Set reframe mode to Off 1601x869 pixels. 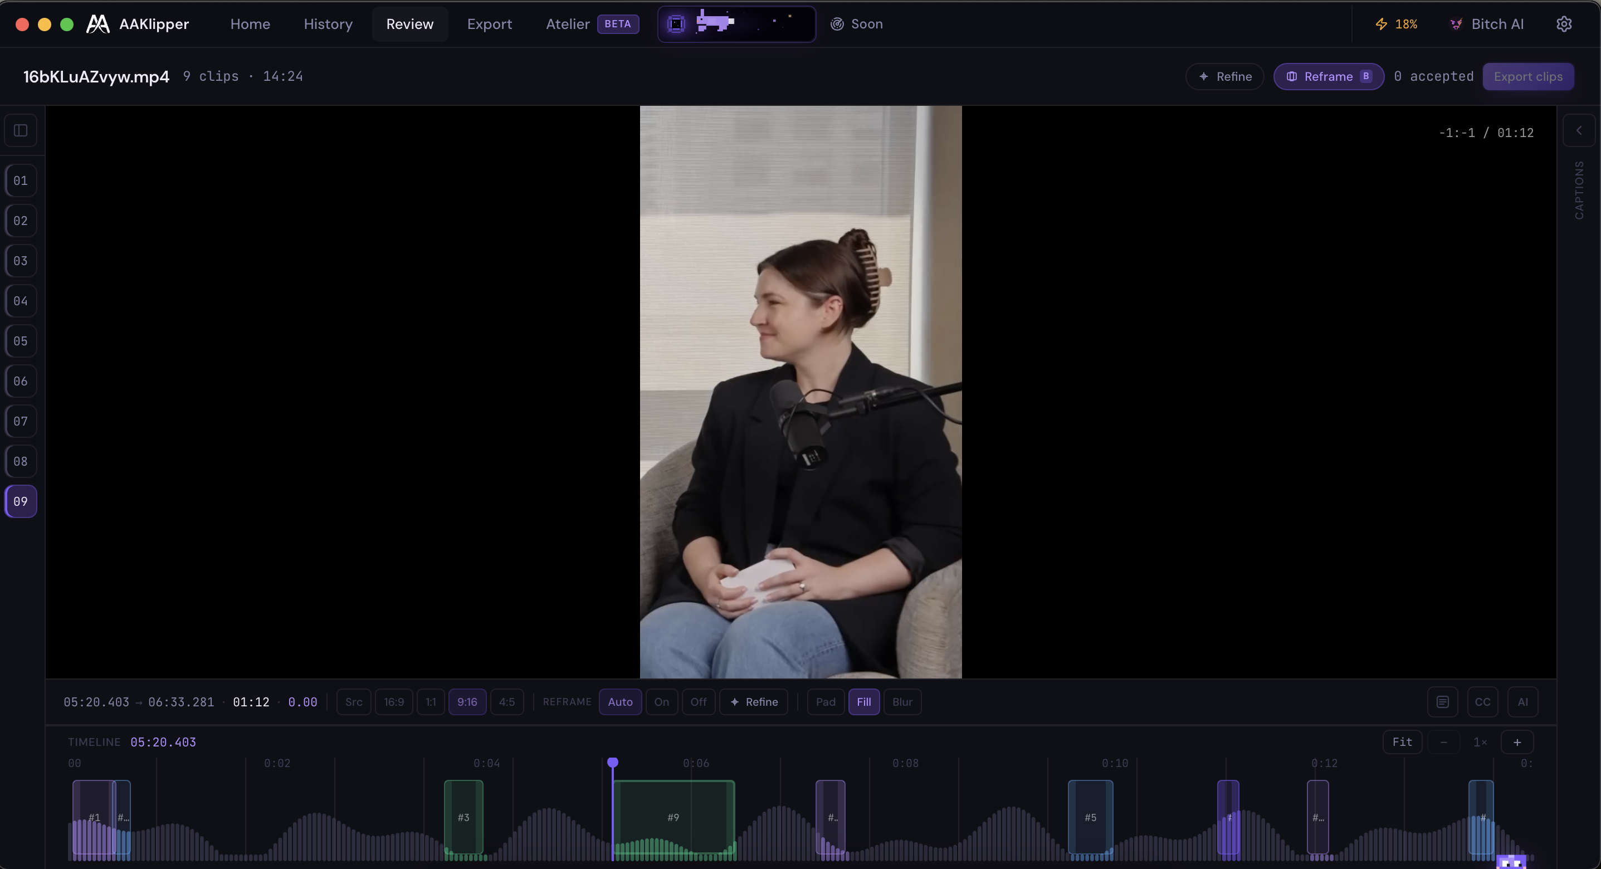point(698,702)
